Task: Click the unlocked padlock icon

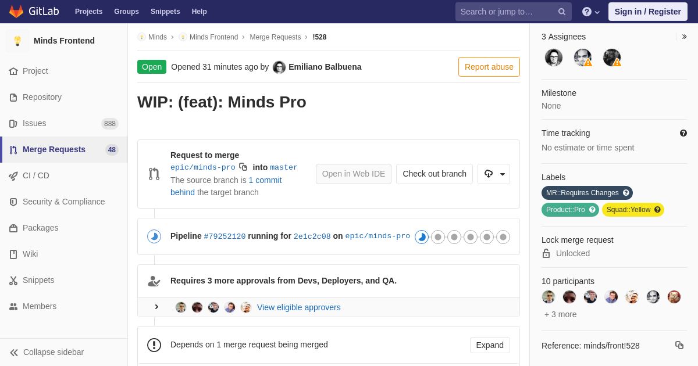Action: (x=546, y=253)
